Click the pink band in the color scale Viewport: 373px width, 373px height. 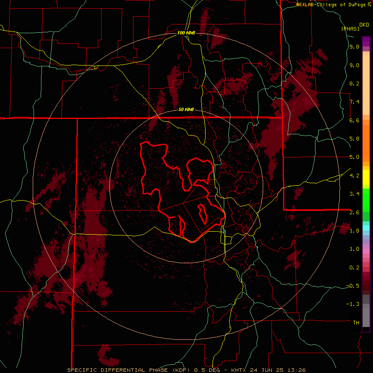(x=366, y=251)
